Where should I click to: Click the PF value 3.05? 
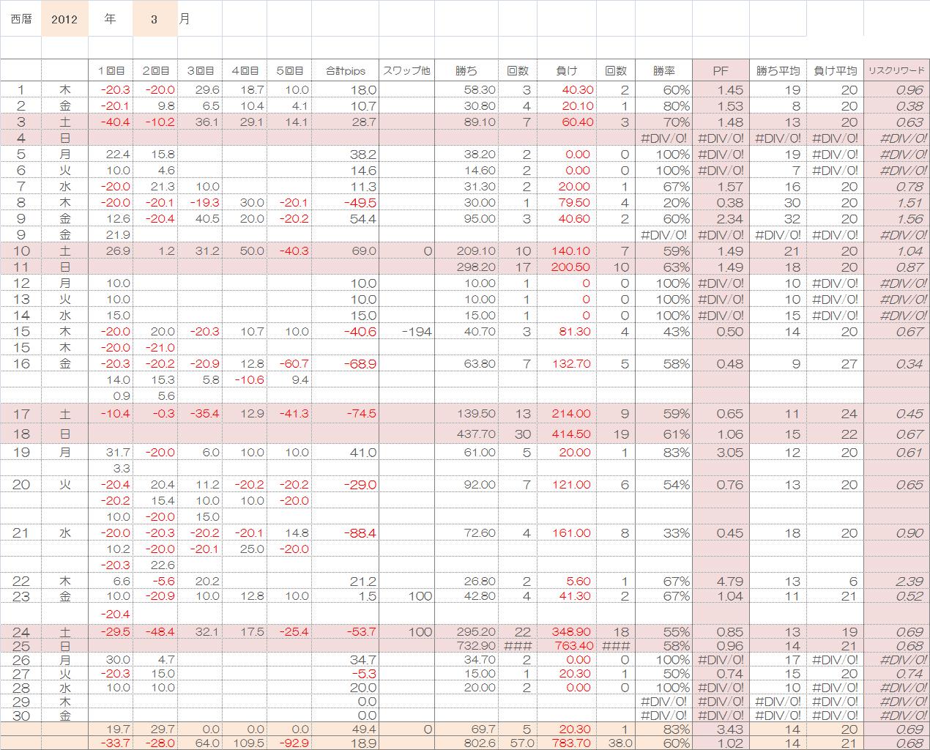click(721, 452)
